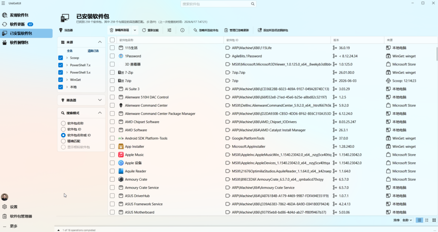Screen dimensions: 438x232
Task: Toggle the select-all checkbox in table header
Action: 112,40
